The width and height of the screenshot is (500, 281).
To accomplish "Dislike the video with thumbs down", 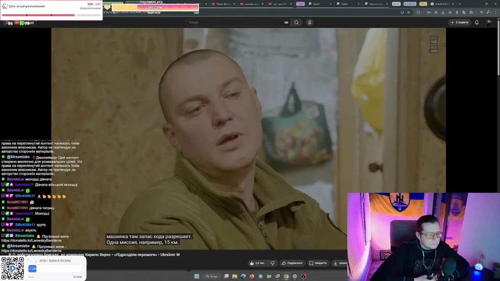I will pyautogui.click(x=273, y=263).
